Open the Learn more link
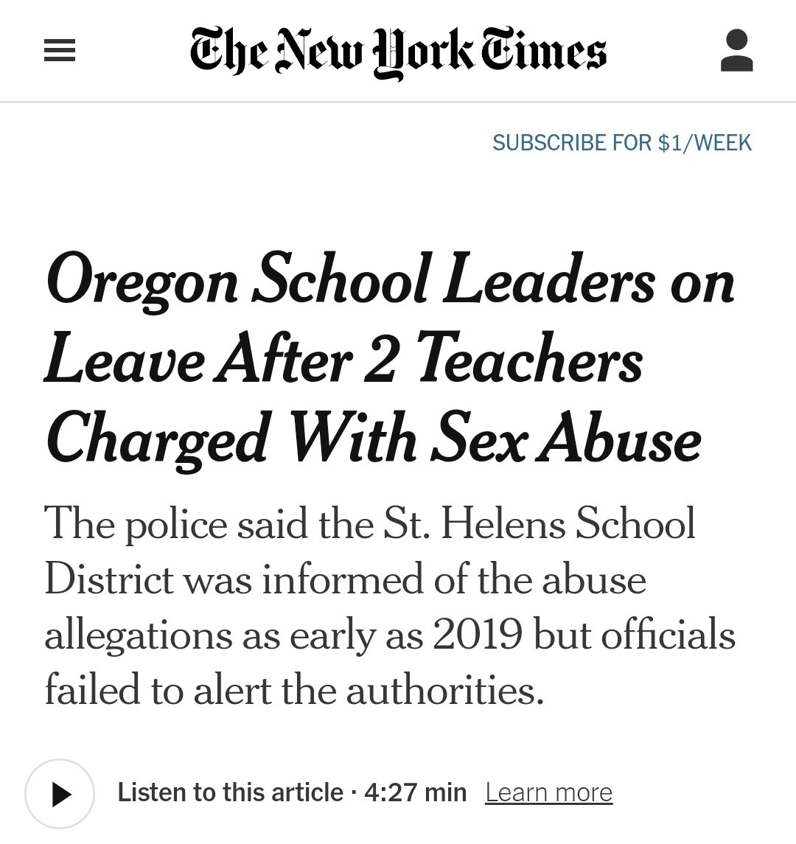This screenshot has width=796, height=844. (548, 793)
